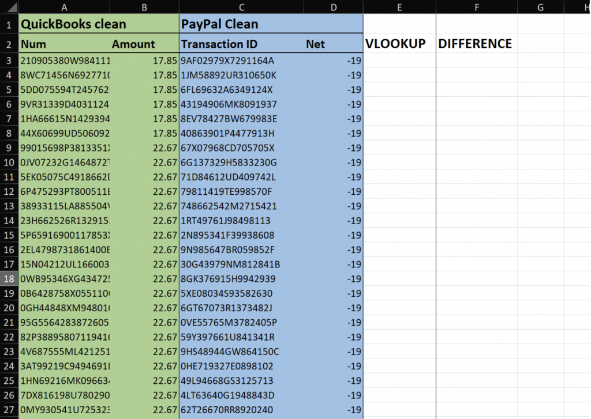Click cell containing 62T26670RR8920240
Viewport: 591px width, 419px height.
click(x=227, y=410)
